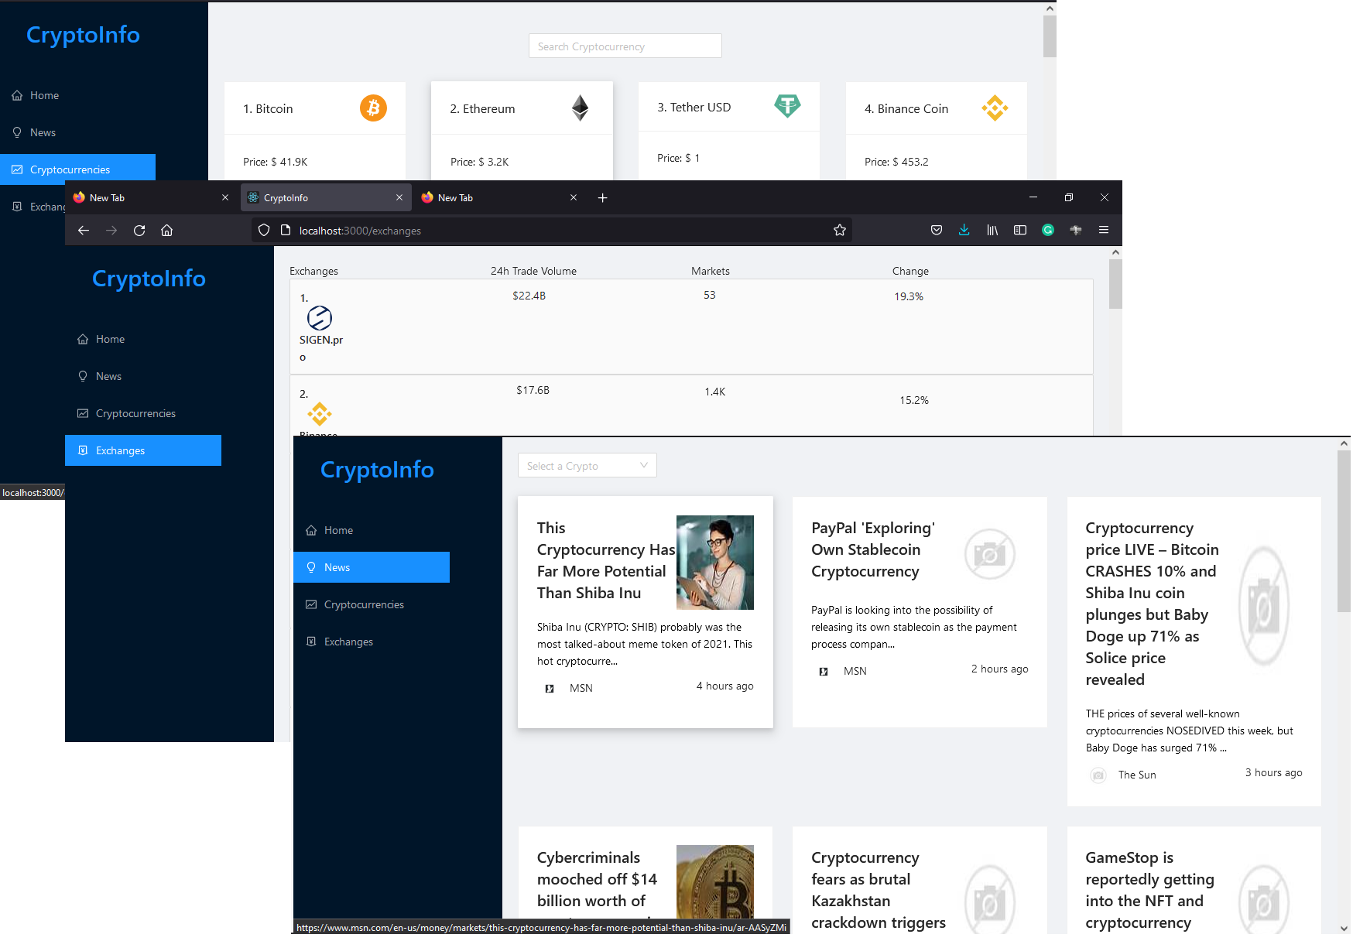Click the Bitcoin logo icon

373,108
